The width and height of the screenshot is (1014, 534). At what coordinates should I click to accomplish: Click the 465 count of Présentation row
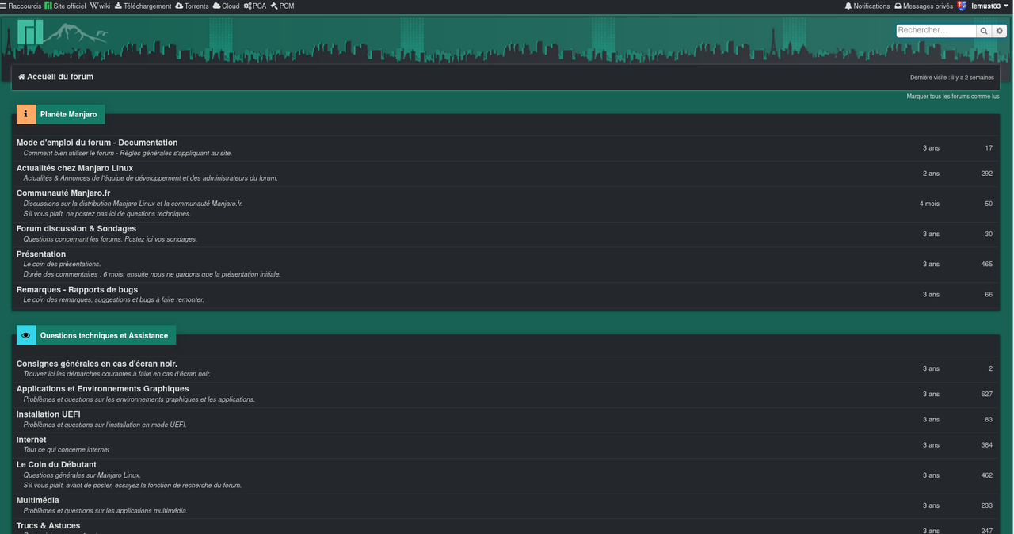point(986,264)
